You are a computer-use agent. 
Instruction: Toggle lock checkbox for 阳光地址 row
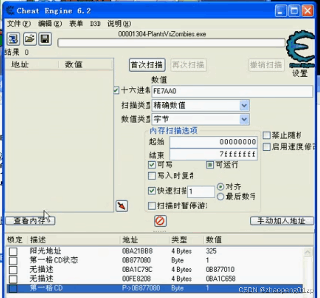click(13, 251)
